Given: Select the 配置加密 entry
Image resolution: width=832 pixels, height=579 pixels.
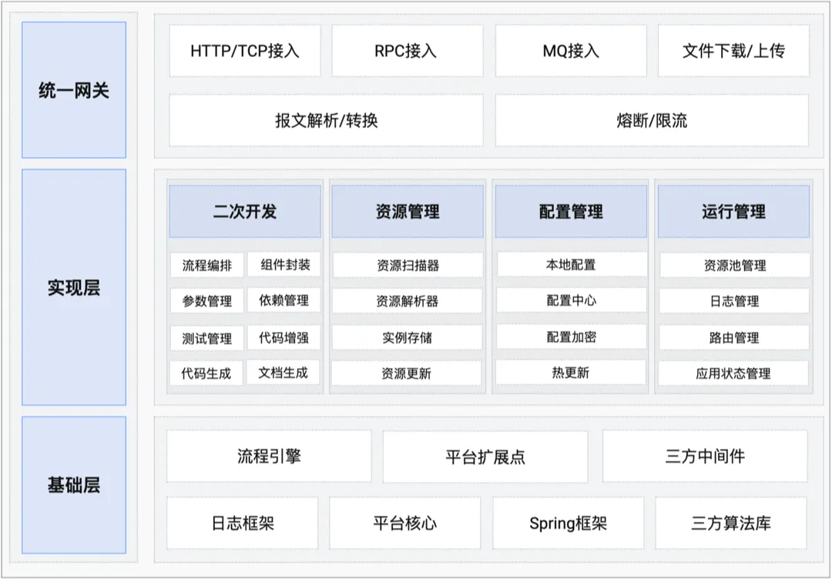Looking at the screenshot, I should click(570, 336).
